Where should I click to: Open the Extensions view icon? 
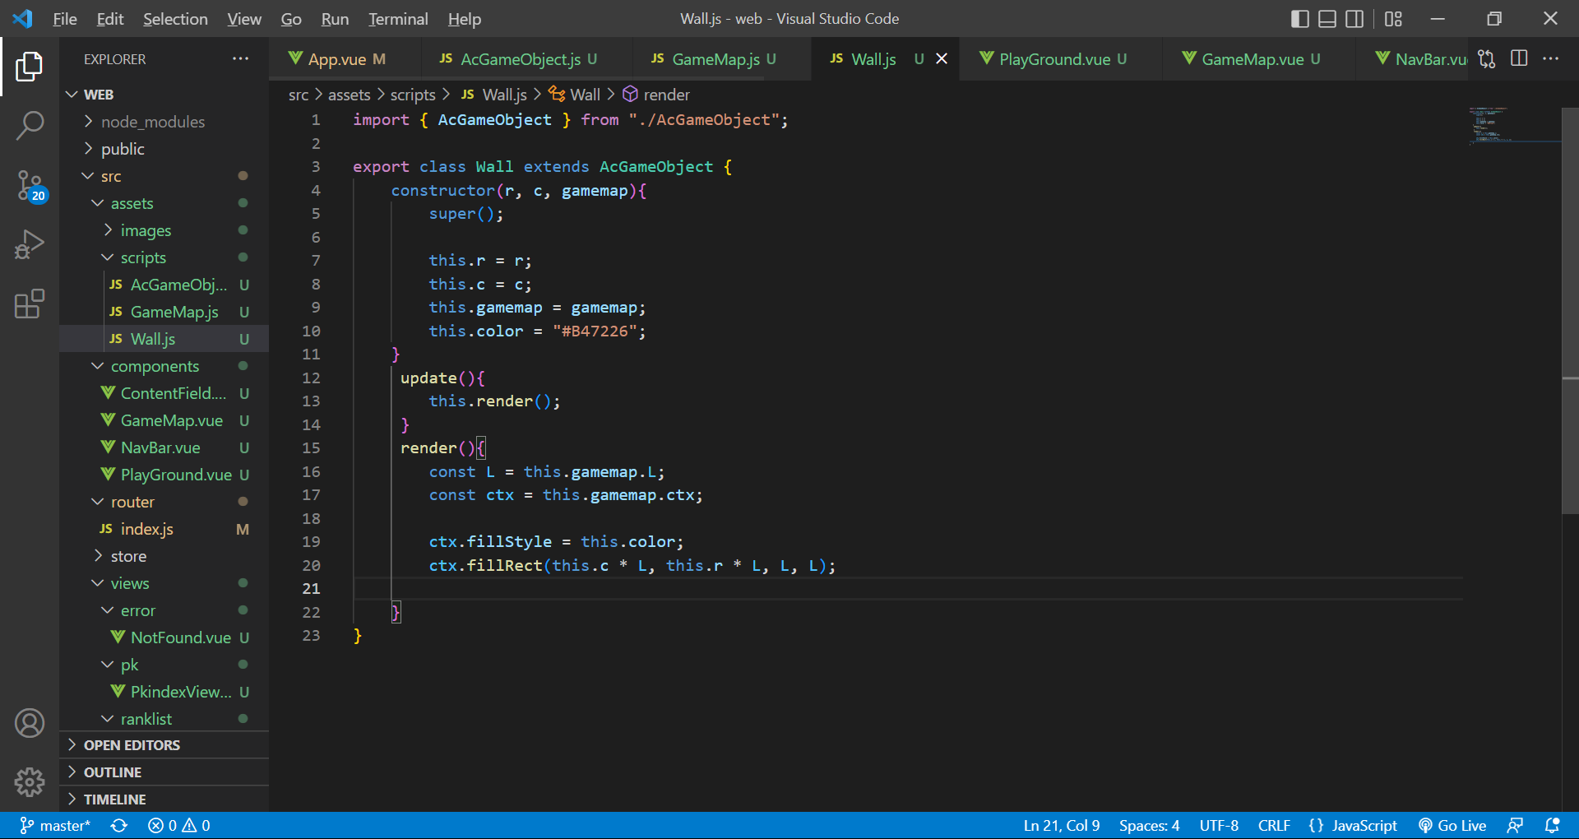coord(30,304)
